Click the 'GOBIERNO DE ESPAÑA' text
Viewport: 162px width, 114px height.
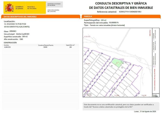point(19,8)
